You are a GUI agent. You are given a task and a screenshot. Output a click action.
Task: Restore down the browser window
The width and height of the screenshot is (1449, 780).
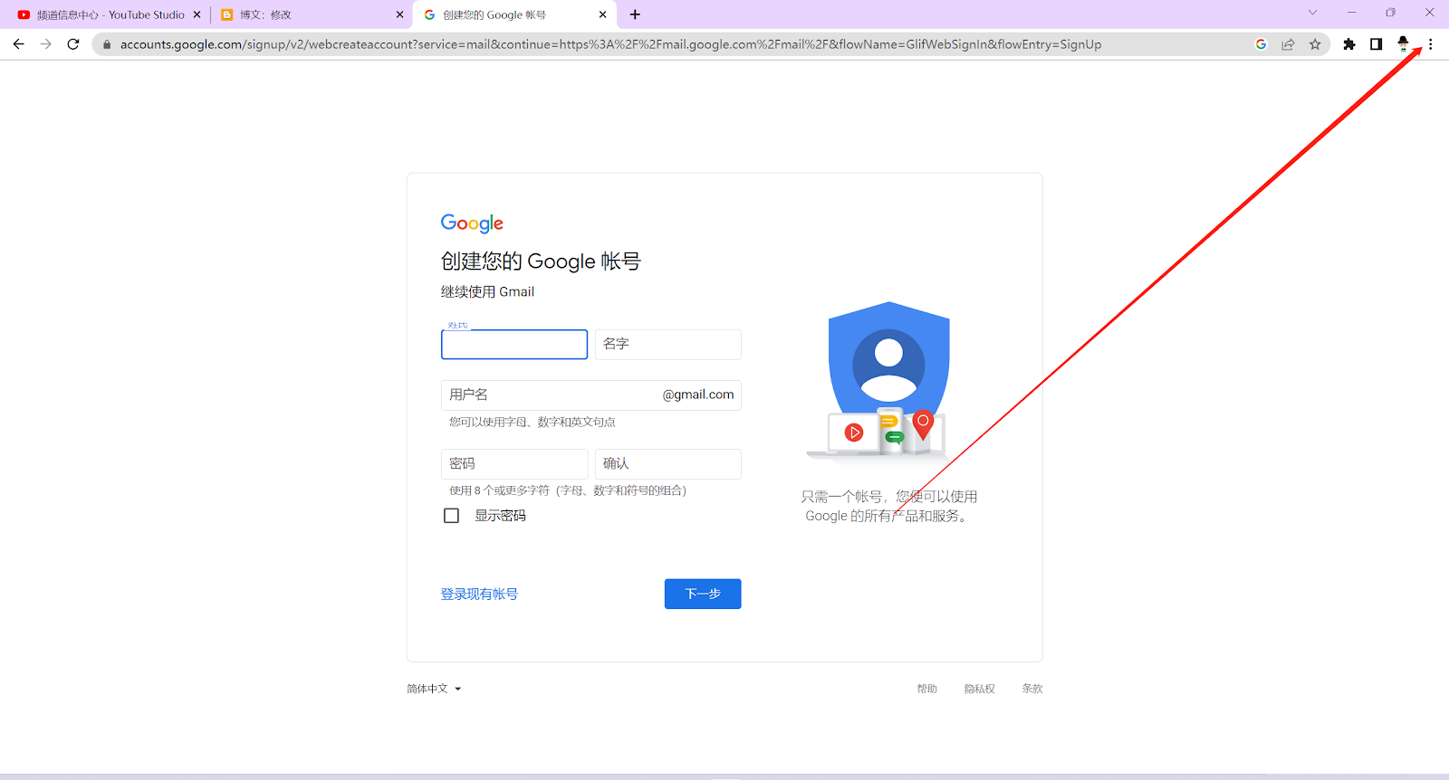pos(1390,13)
